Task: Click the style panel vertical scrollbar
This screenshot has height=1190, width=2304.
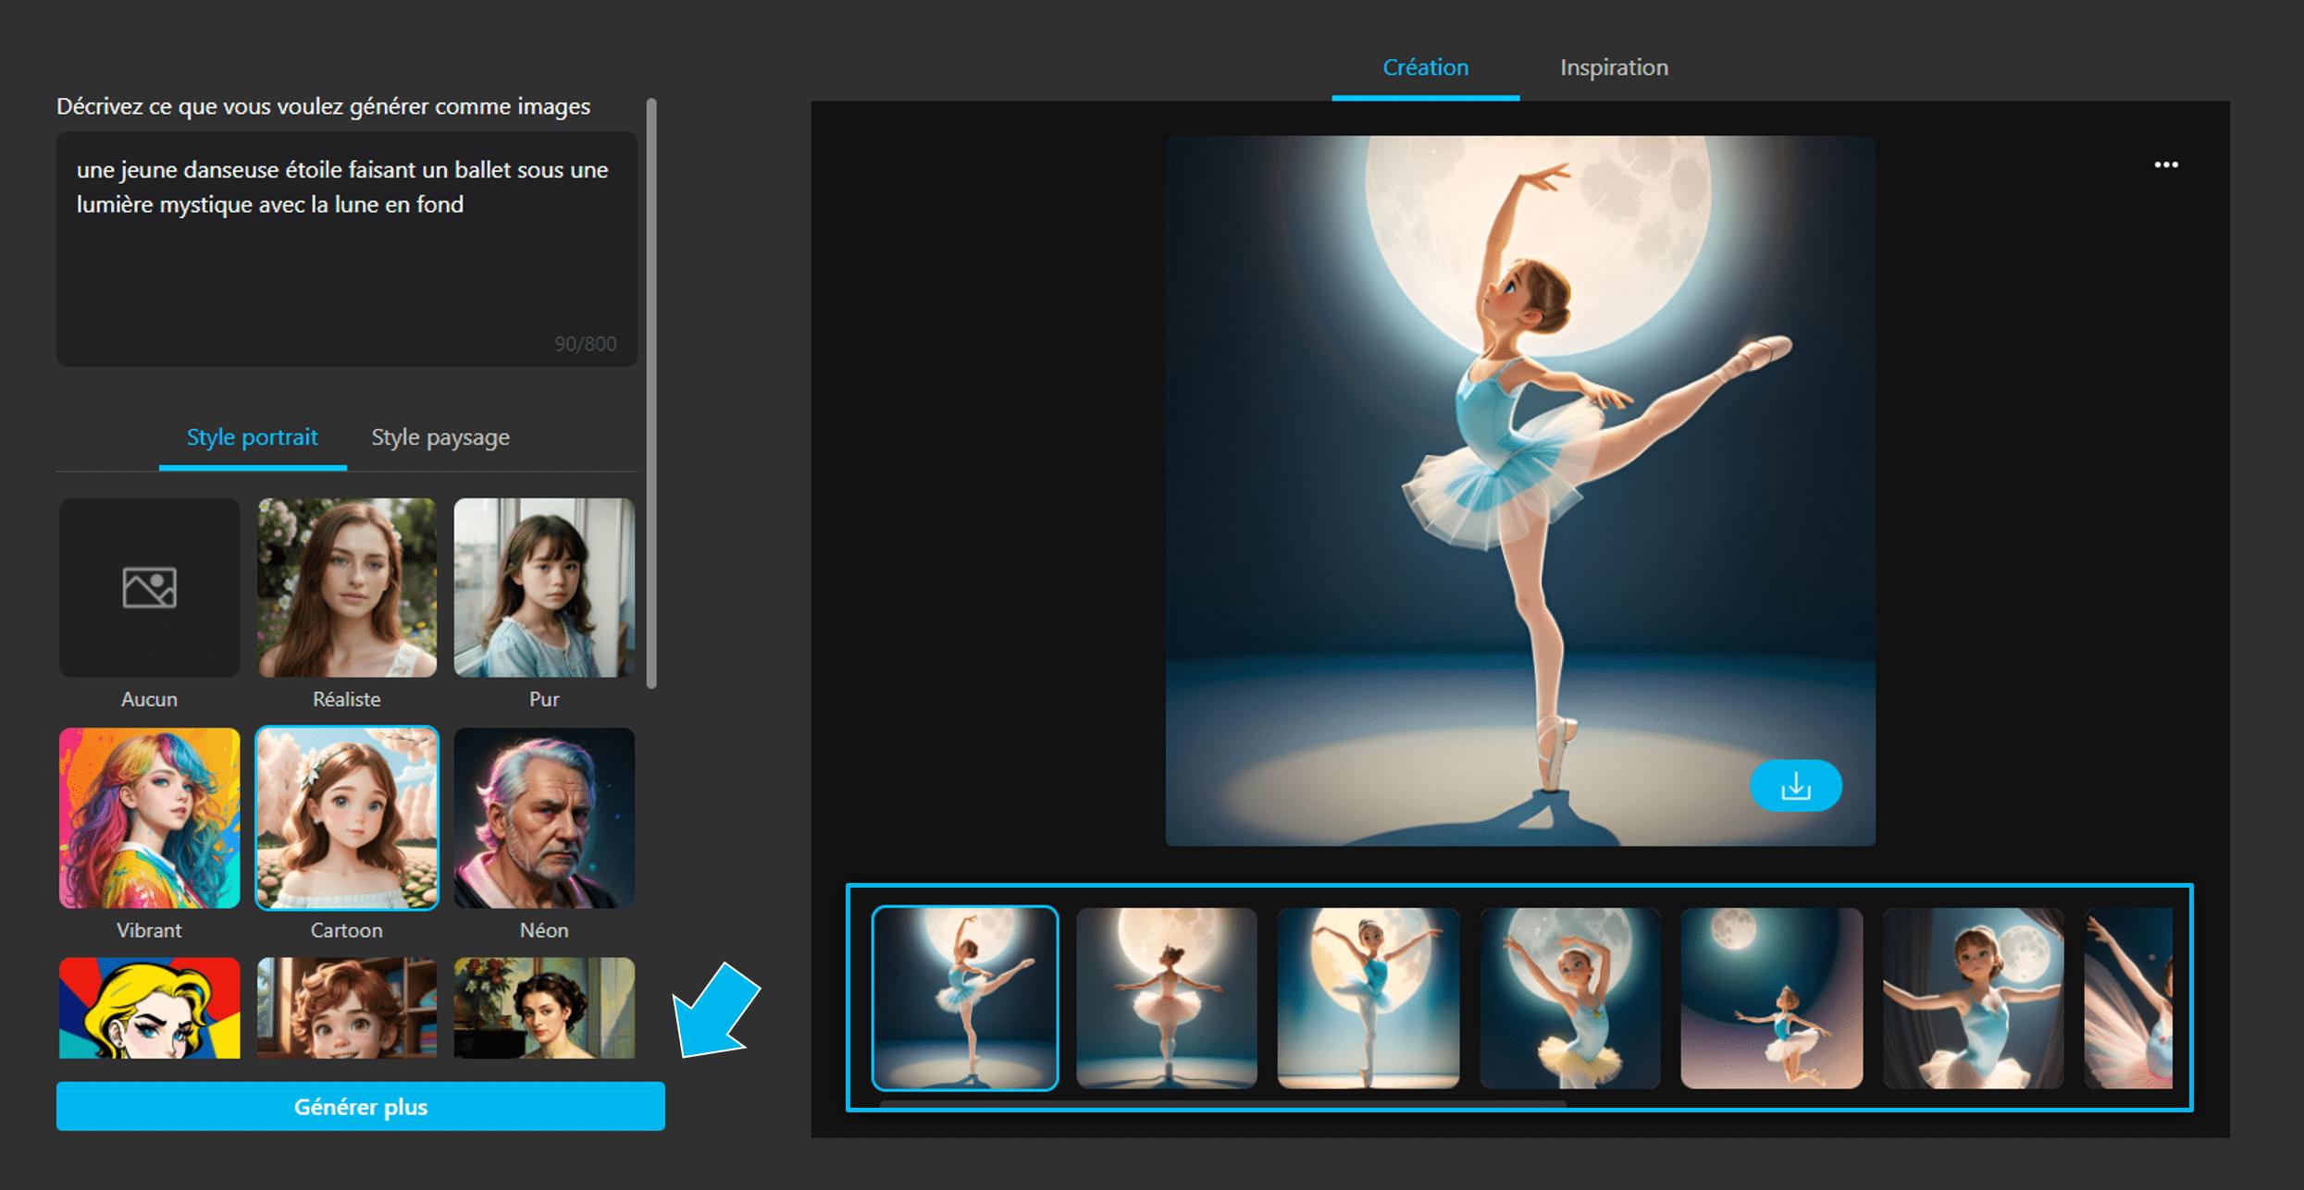Action: [651, 393]
